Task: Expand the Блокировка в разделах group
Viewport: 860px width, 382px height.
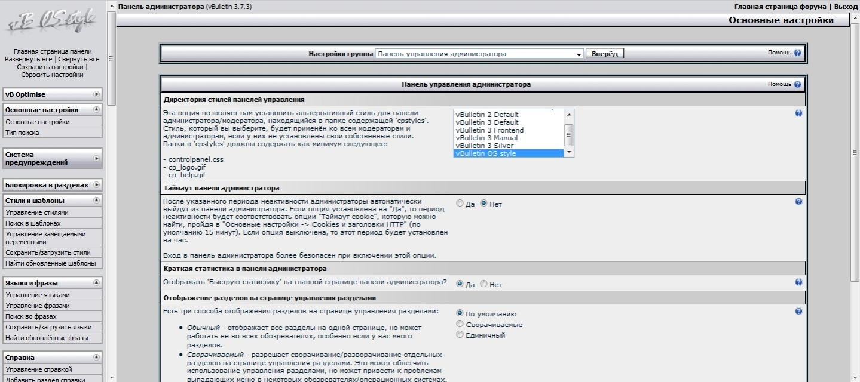Action: [97, 185]
